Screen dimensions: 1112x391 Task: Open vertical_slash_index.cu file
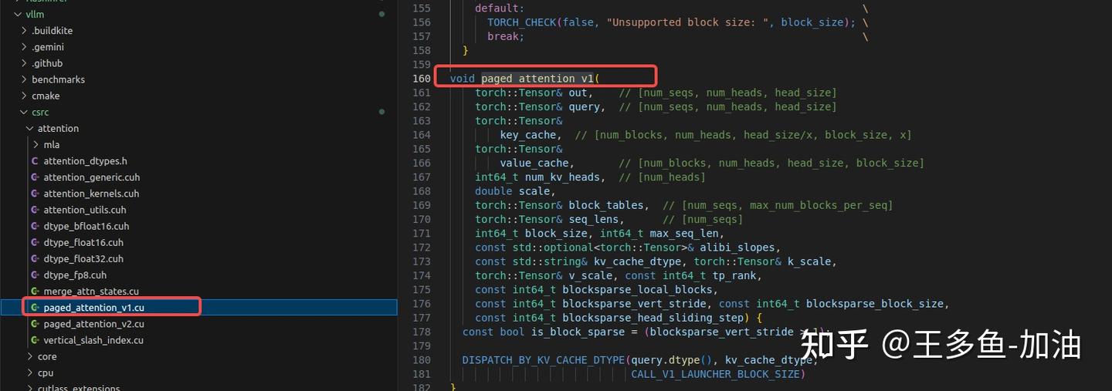[x=93, y=340]
